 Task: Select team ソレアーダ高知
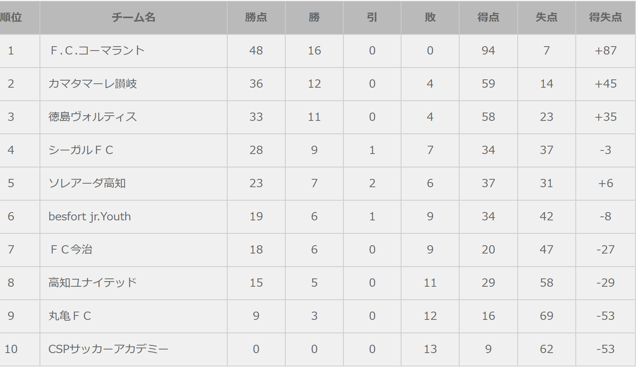[87, 183]
